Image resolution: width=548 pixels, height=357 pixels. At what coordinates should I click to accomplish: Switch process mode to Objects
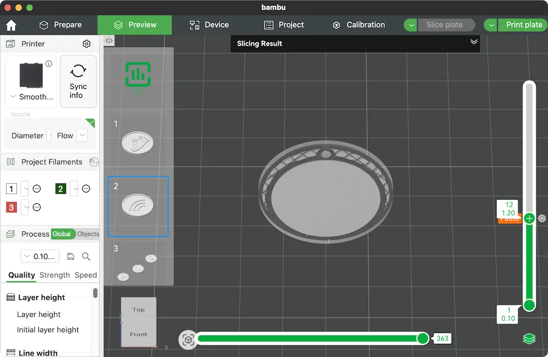[x=88, y=234]
